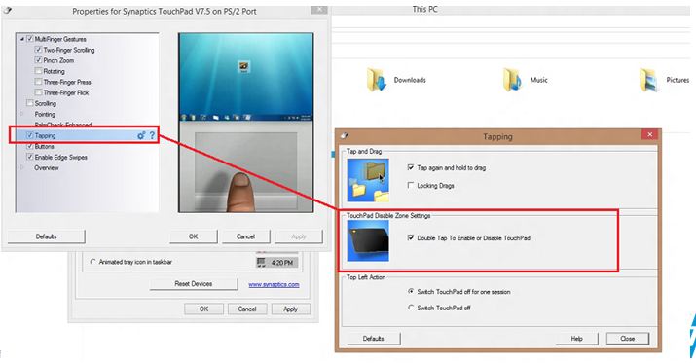Toggle Double Tap To Enable or Disable TouchPad
This screenshot has height=363, width=696.
coord(411,237)
